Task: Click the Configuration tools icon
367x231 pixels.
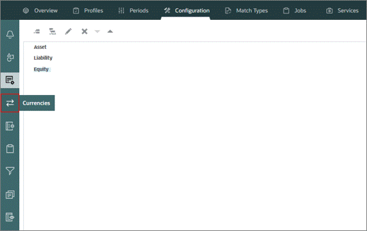Action: (167, 10)
